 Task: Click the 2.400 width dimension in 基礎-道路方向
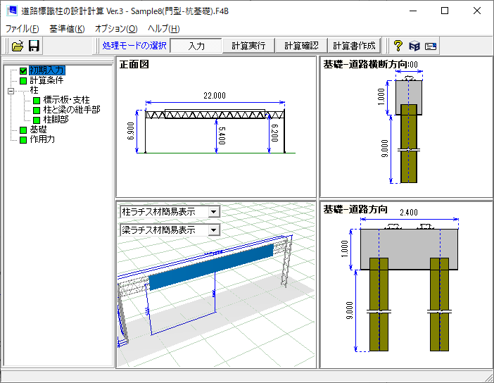(409, 213)
